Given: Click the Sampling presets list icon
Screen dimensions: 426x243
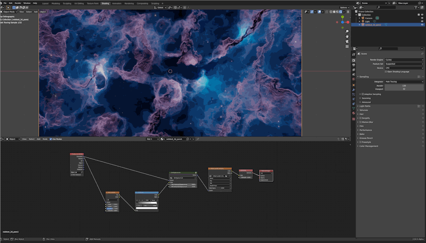Looking at the screenshot, I should pyautogui.click(x=419, y=77).
